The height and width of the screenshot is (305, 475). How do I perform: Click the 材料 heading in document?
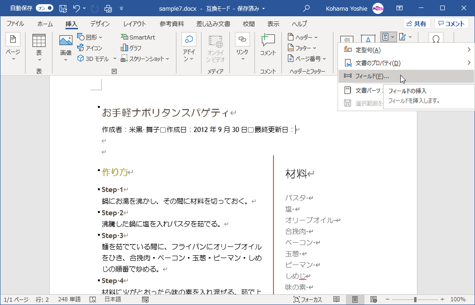(x=296, y=174)
